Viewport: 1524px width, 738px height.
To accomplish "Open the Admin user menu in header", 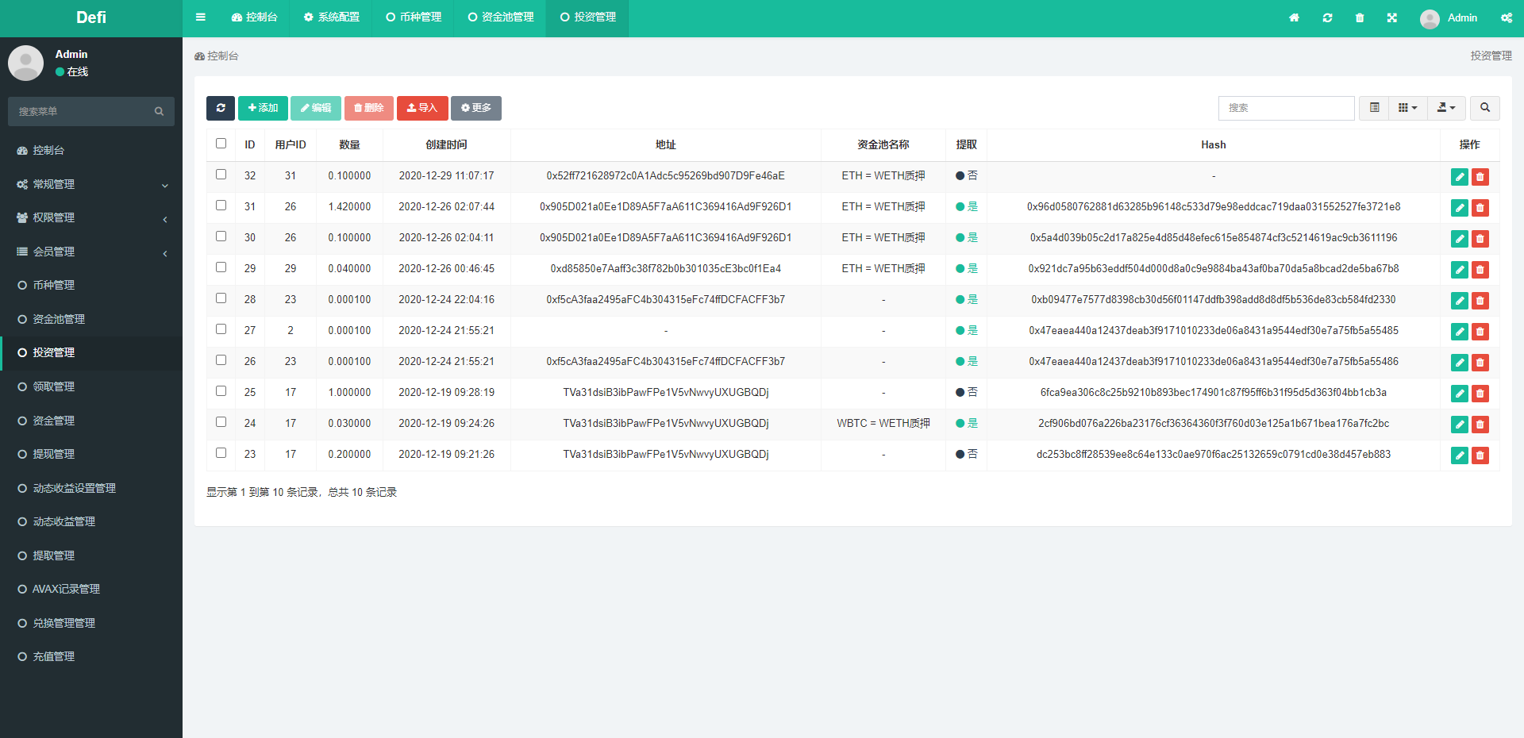I will [1449, 18].
